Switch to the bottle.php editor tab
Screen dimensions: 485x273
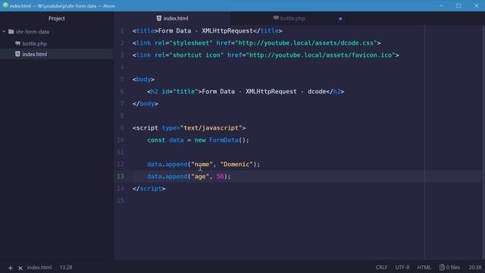(x=289, y=18)
